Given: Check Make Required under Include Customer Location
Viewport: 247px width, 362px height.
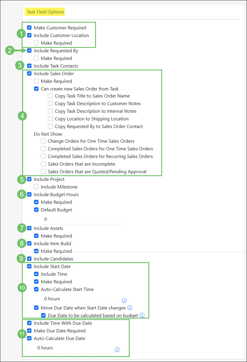Looking at the screenshot, I should [36, 43].
